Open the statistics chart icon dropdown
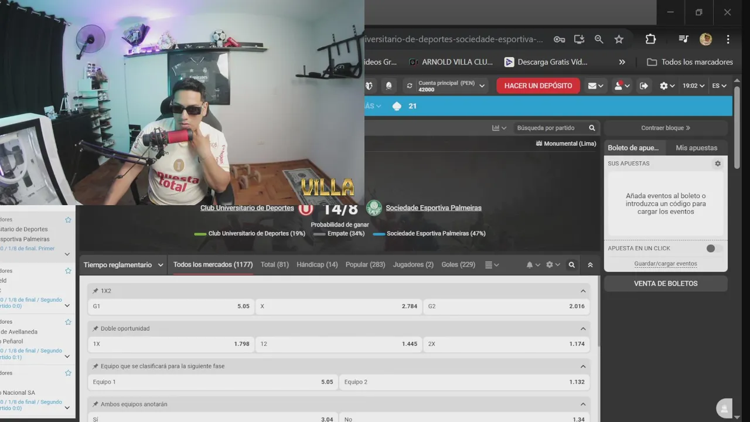The height and width of the screenshot is (422, 750). [499, 128]
